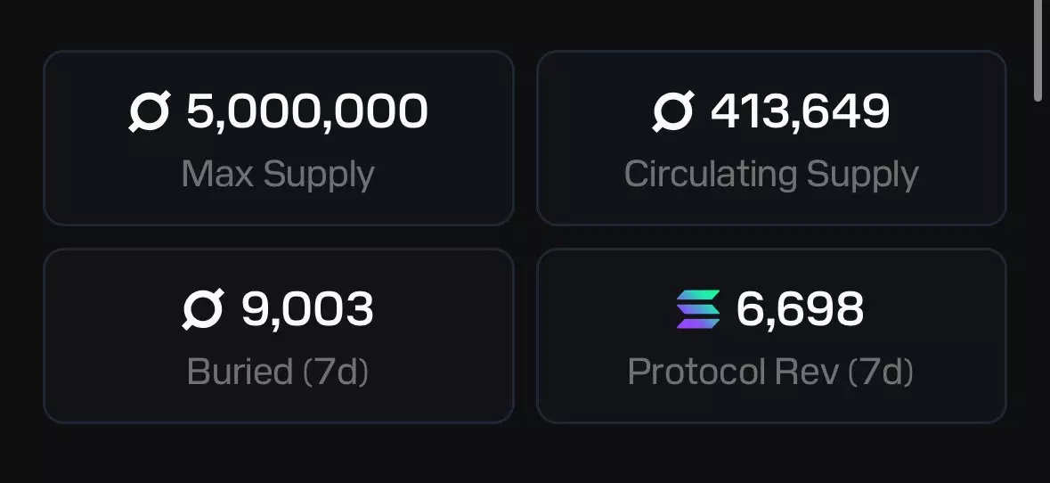Click the Solana icon beside 6,698
Viewport: 1050px width, 483px height.
698,310
